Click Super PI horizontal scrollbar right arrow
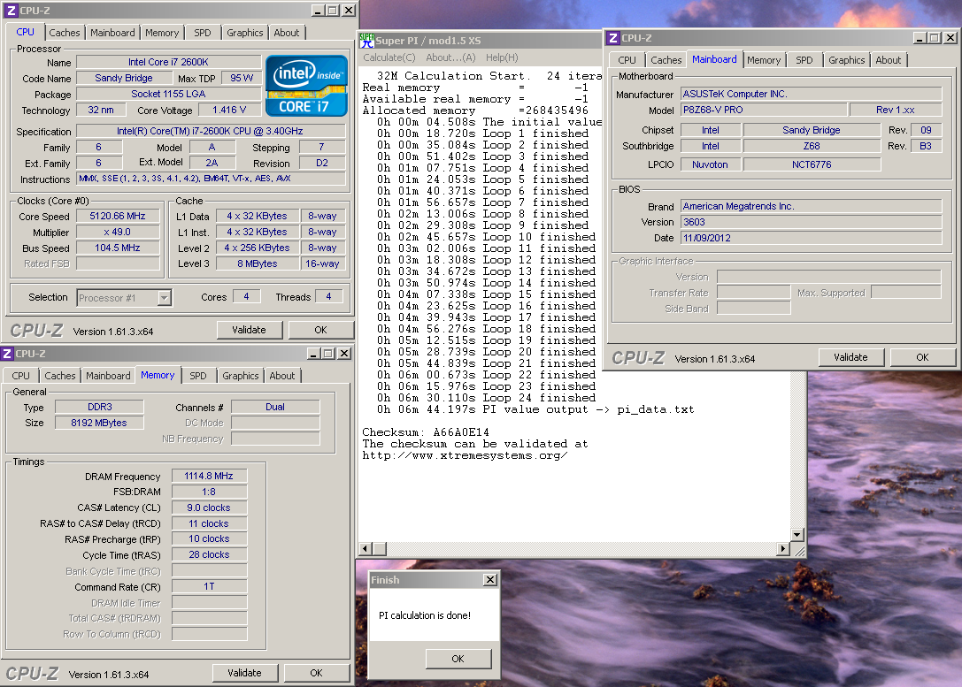 [783, 549]
